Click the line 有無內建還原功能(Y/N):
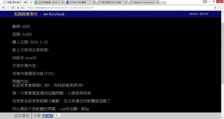224x119 pixels. (x=34, y=74)
